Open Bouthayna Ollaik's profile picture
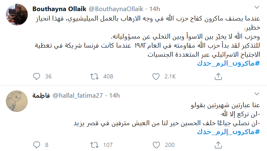 (x=17, y=14)
